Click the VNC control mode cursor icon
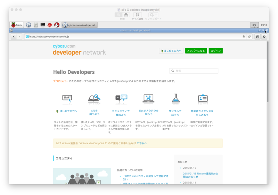This screenshot has height=195, width=278. 118,15
